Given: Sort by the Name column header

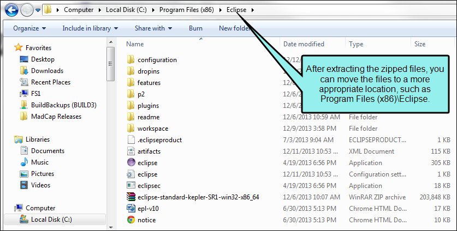Looking at the screenshot, I should [x=135, y=44].
